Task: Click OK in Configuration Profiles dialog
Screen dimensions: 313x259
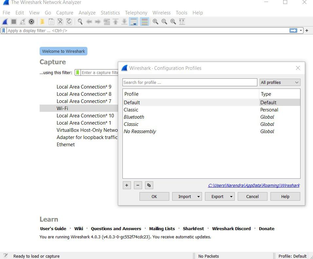Action: click(154, 197)
